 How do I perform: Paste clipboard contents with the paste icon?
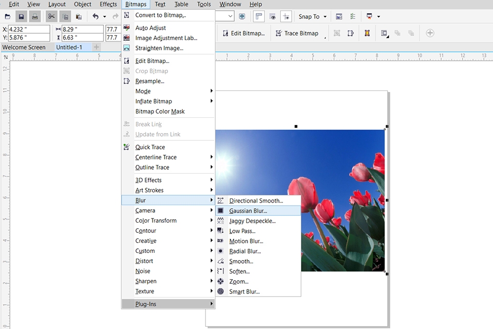[x=79, y=16]
